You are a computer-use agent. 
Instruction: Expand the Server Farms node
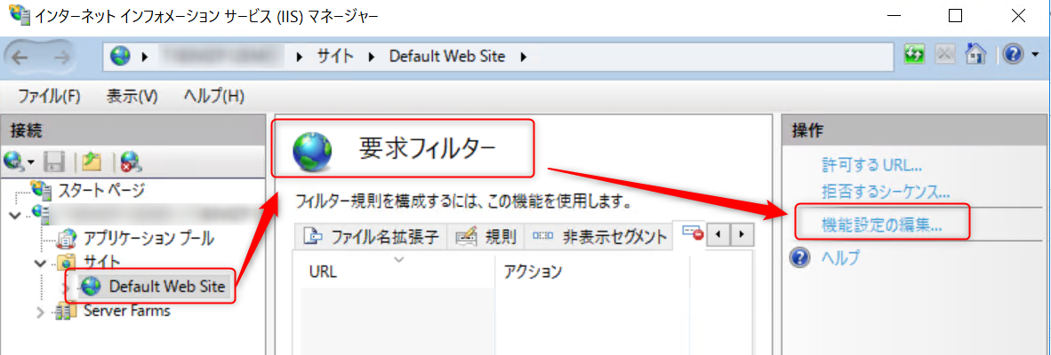click(x=41, y=312)
